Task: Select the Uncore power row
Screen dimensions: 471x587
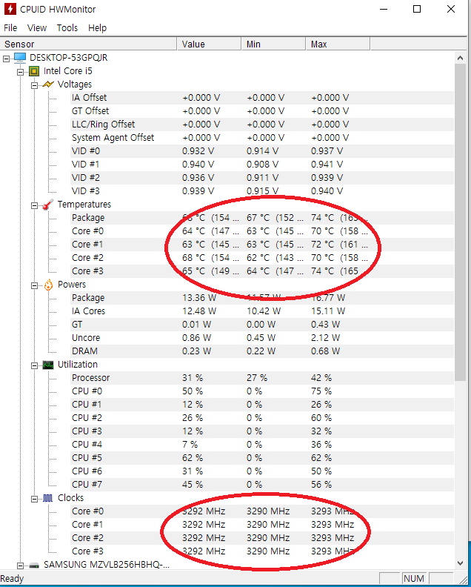Action: coord(262,338)
